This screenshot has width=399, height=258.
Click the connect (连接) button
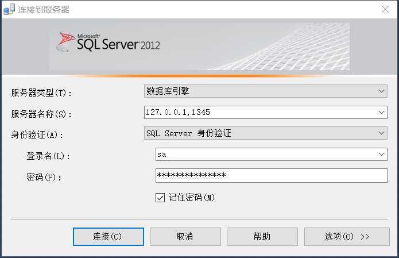click(109, 237)
